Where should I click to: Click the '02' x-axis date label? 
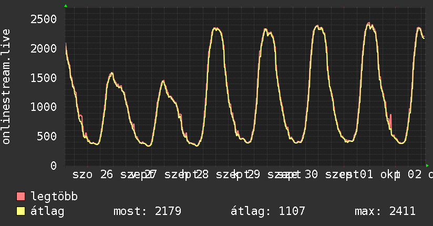(x=415, y=174)
